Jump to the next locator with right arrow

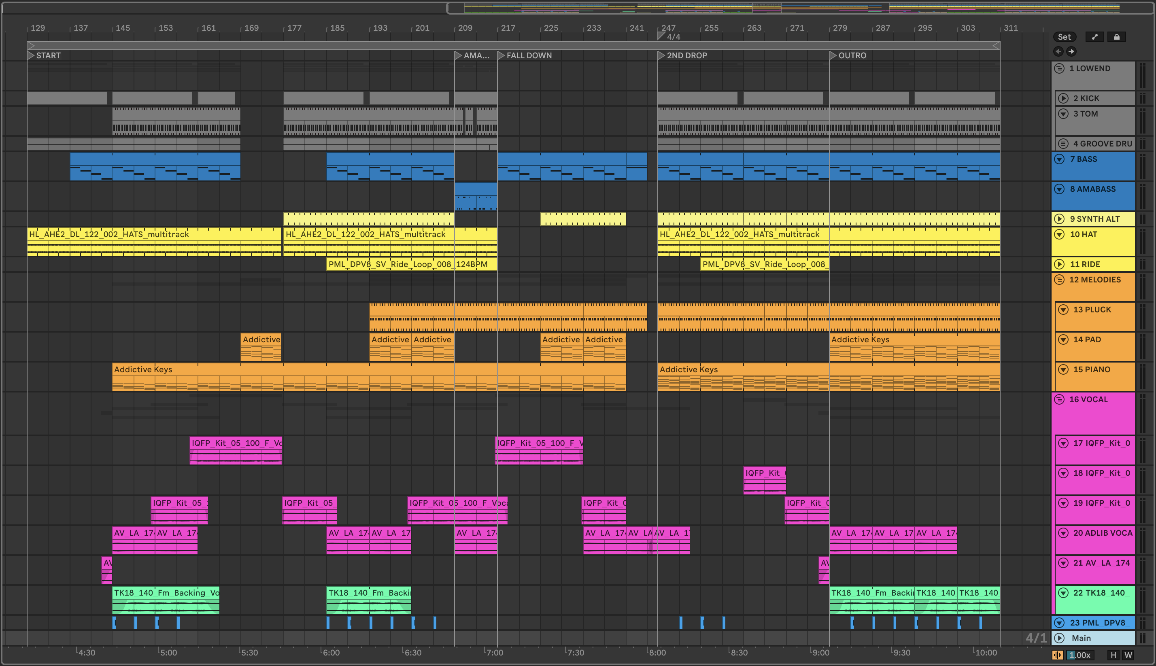(1071, 51)
